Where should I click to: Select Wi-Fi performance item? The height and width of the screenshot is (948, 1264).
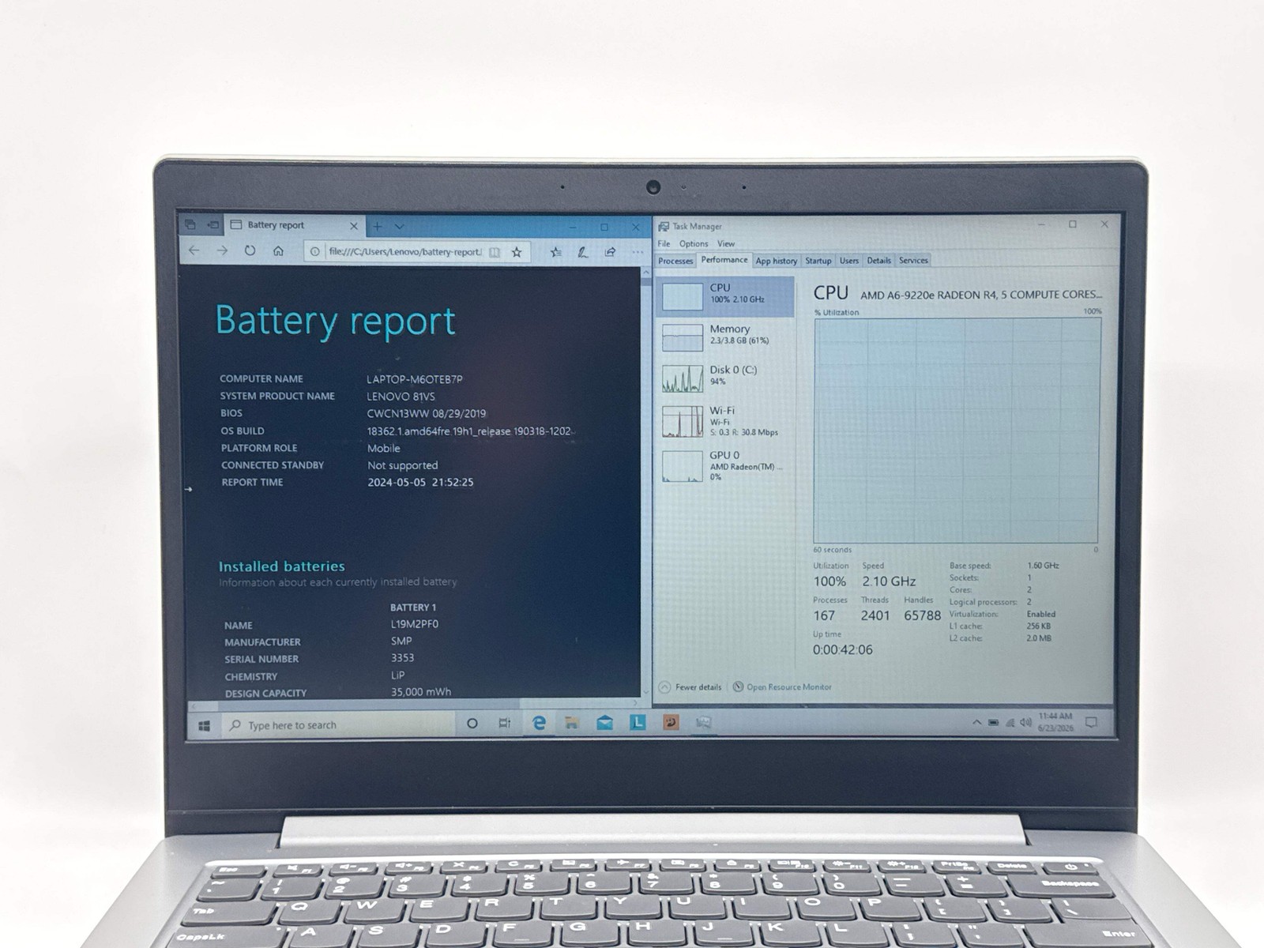[x=725, y=421]
